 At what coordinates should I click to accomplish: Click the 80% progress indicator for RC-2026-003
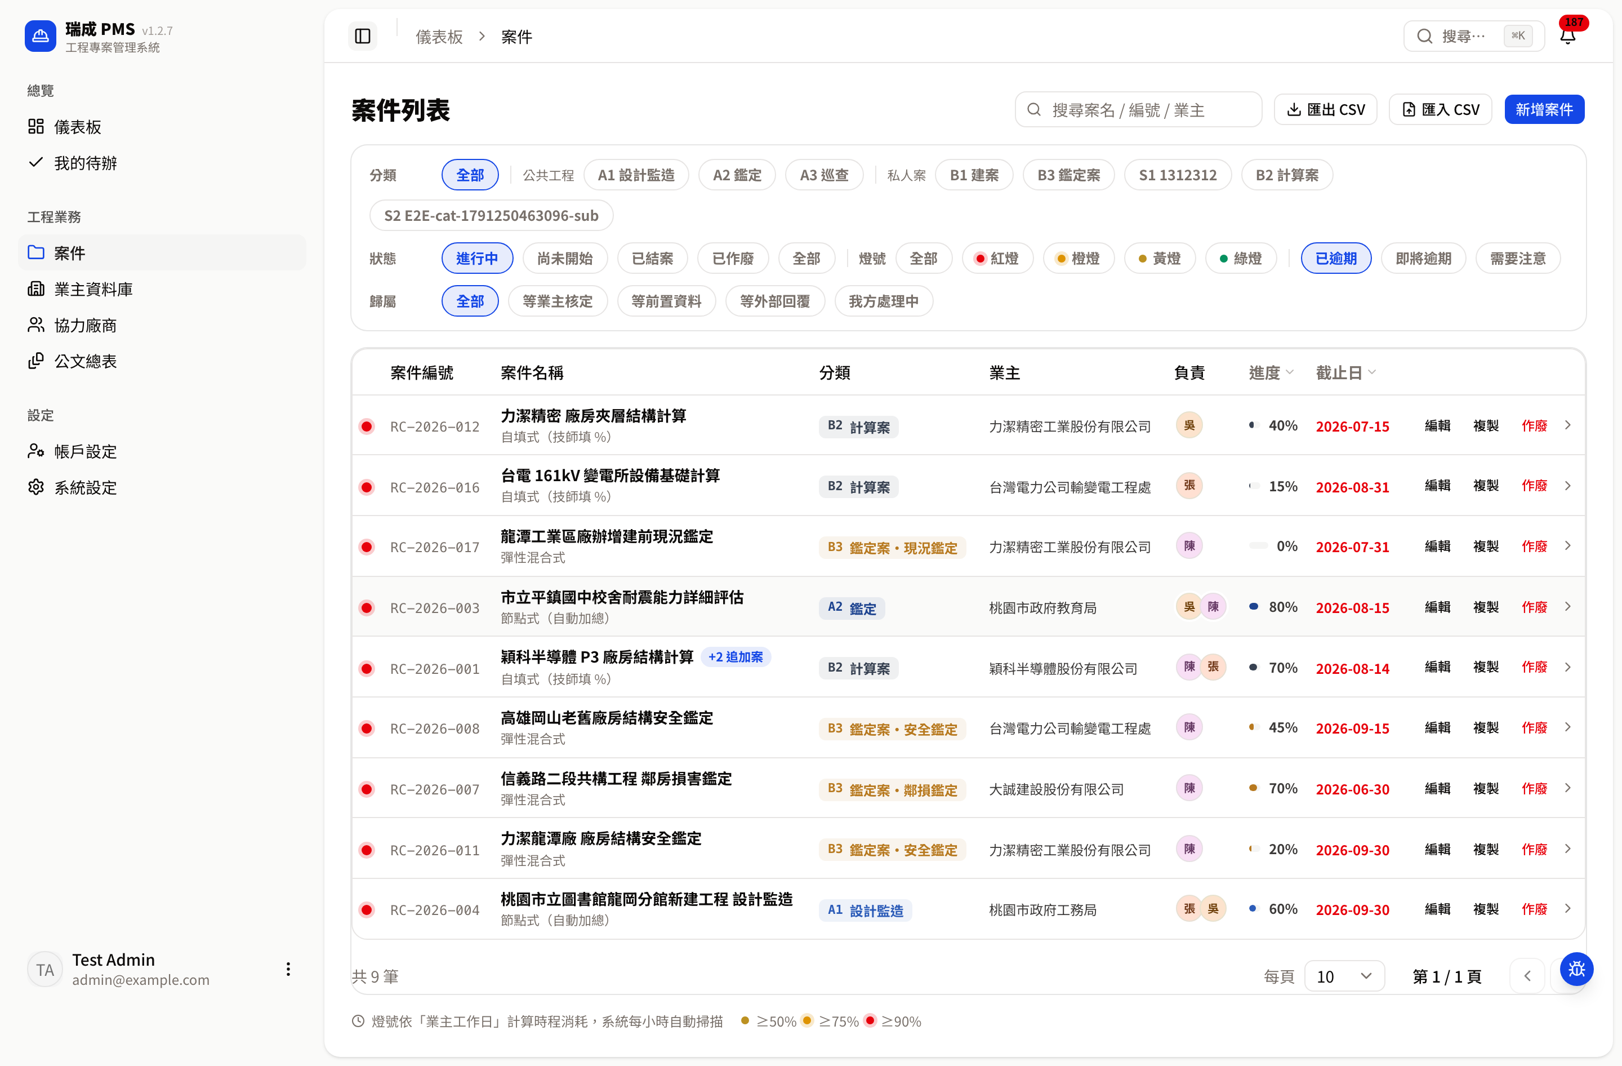pyautogui.click(x=1272, y=607)
